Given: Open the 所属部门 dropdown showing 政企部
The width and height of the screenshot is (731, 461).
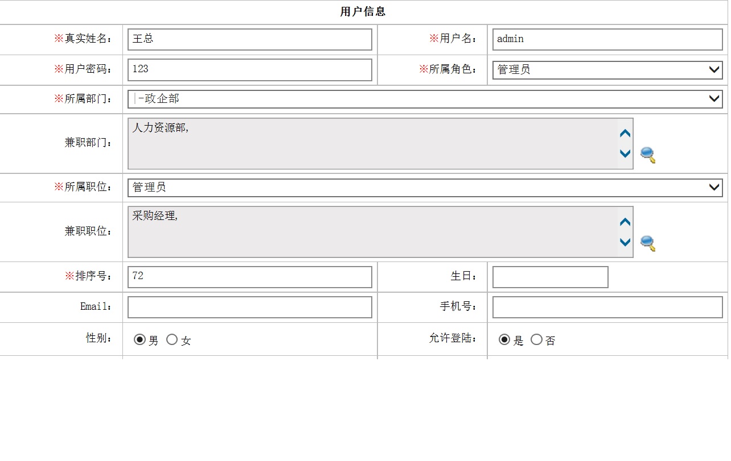Looking at the screenshot, I should (425, 99).
